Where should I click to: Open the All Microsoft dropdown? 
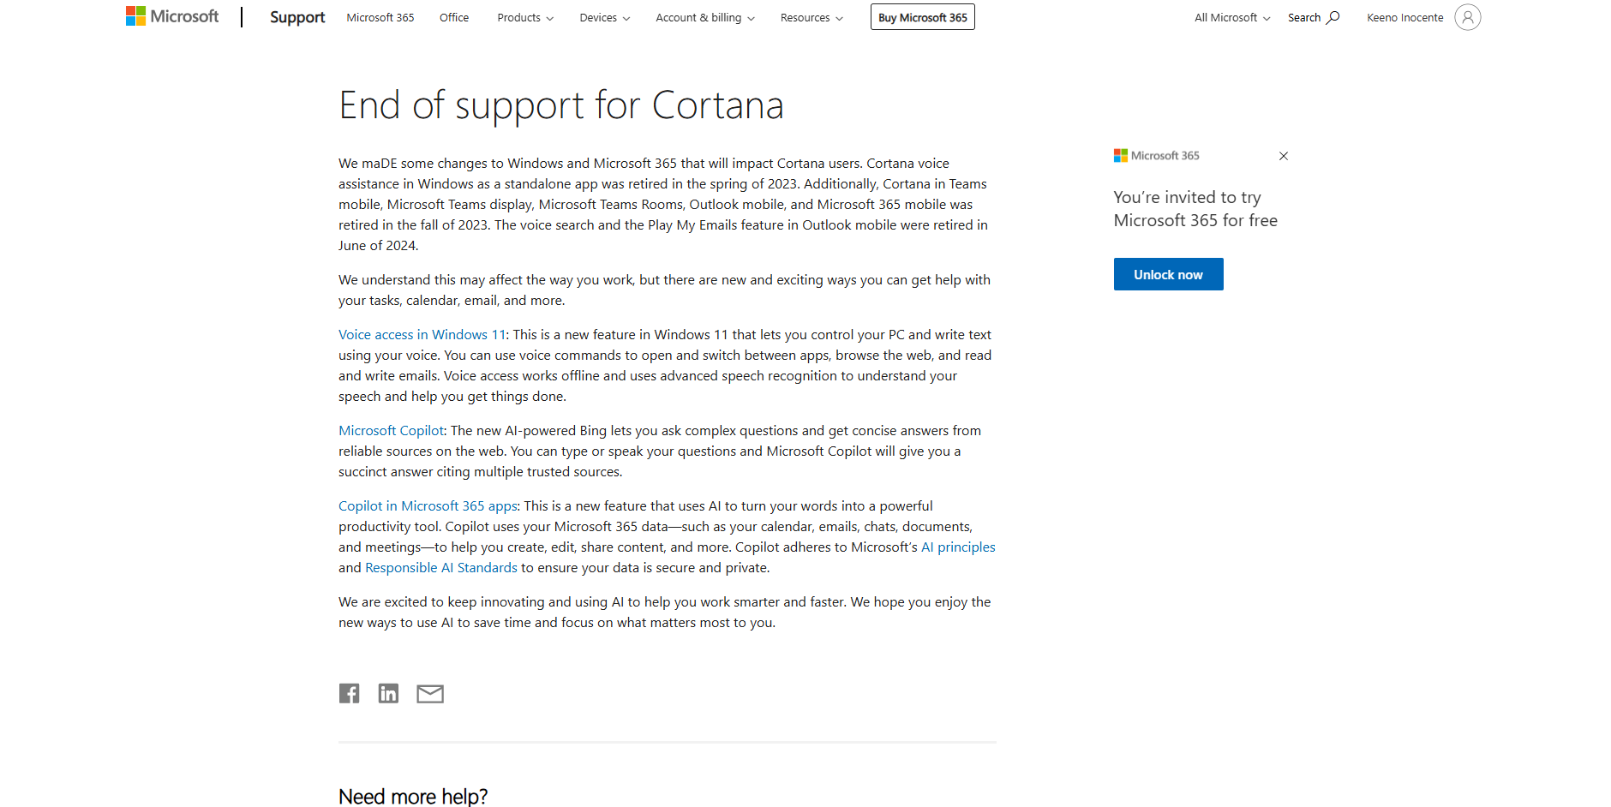pos(1232,17)
